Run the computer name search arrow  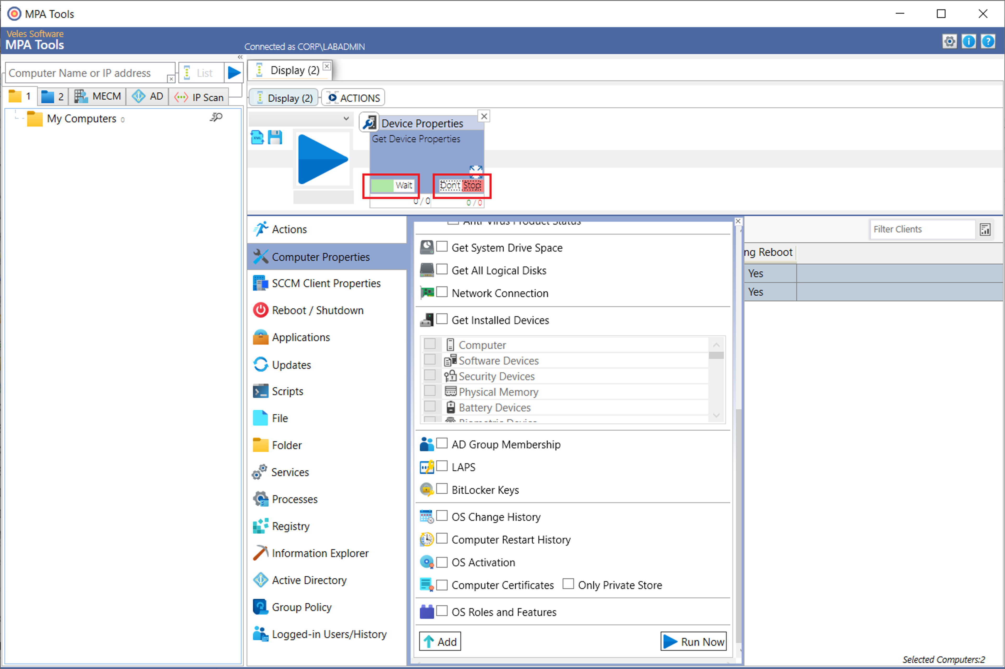234,73
